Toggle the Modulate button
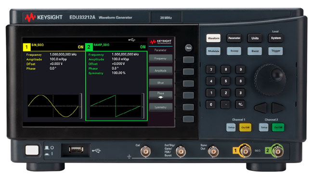 pos(213,51)
